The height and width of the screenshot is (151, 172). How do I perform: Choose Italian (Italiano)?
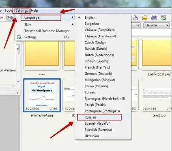point(103,86)
